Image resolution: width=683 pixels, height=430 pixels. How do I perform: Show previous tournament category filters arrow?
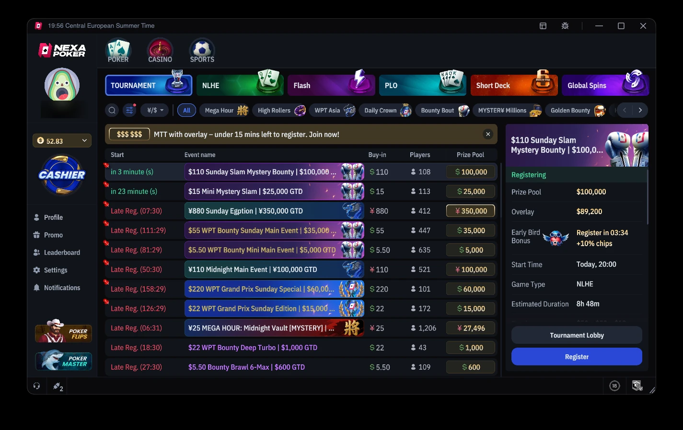pyautogui.click(x=625, y=111)
